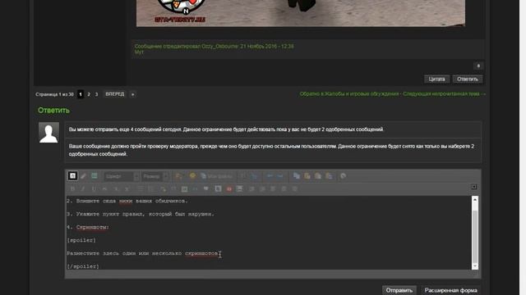Click the ВПЕРЕД next page button
Screen dimensions: 526x295
click(115, 94)
